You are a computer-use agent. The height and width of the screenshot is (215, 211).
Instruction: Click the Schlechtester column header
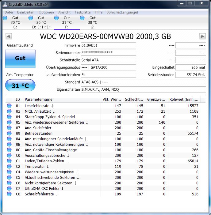(x=134, y=100)
